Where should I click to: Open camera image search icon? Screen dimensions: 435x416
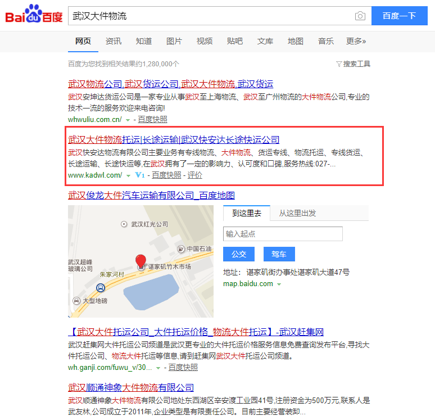pos(360,16)
